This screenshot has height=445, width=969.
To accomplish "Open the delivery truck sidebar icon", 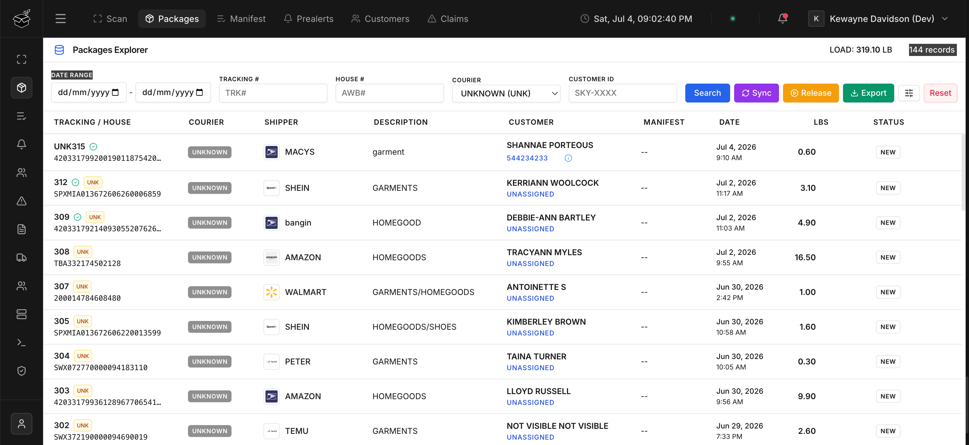I will click(x=22, y=258).
